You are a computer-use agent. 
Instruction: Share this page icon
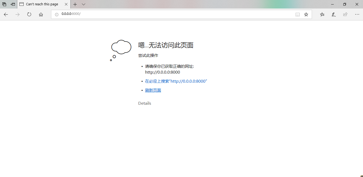click(x=345, y=14)
